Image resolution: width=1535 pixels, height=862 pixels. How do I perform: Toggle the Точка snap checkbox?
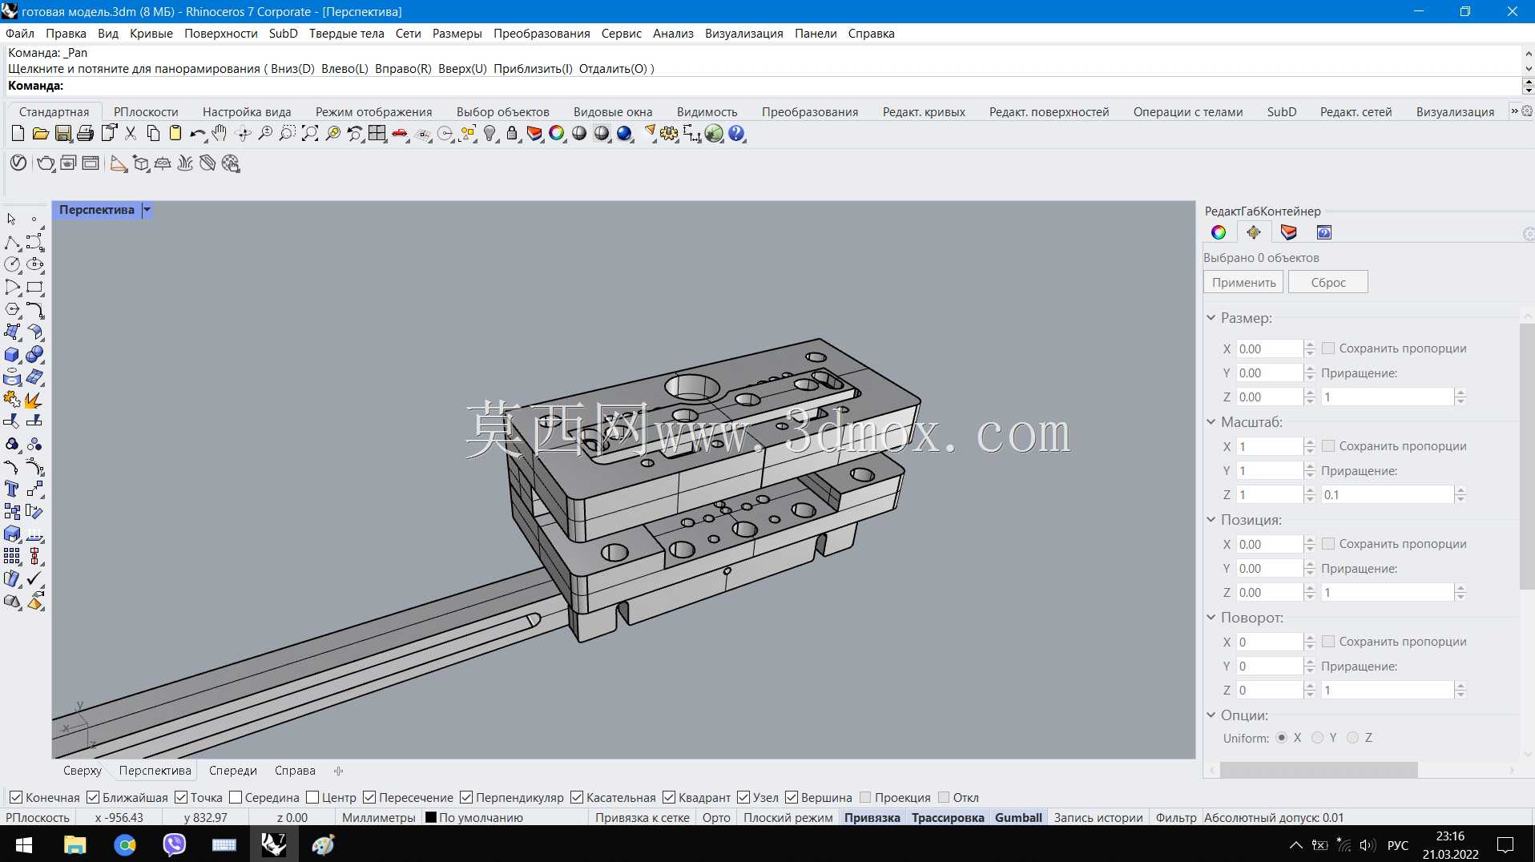coord(181,797)
